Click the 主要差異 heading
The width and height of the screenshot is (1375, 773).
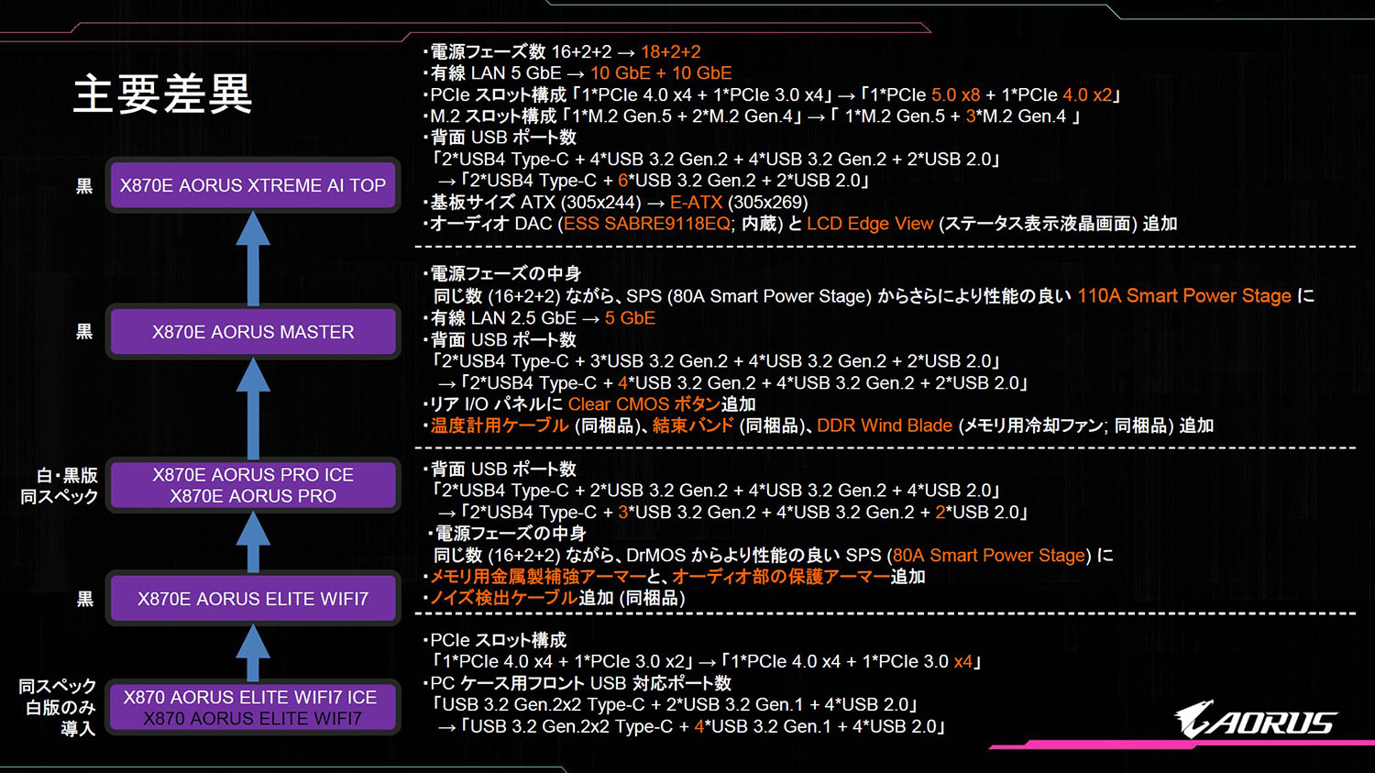tap(162, 94)
